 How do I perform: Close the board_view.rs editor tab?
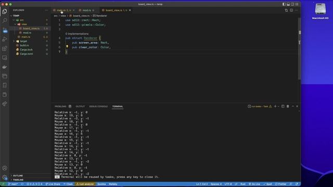tap(130, 10)
